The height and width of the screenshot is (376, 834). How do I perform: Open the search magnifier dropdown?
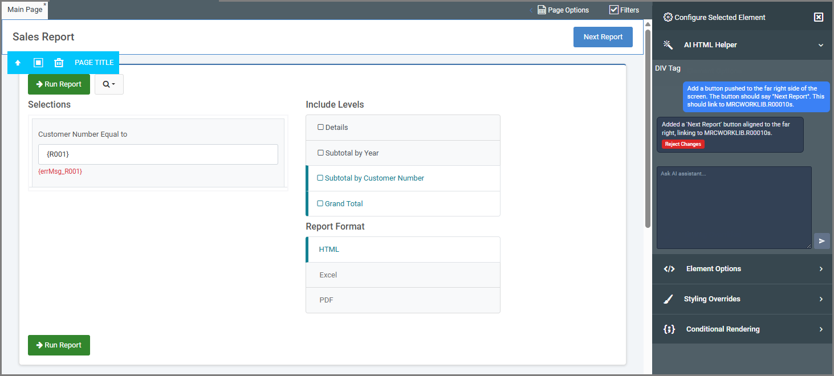[109, 84]
